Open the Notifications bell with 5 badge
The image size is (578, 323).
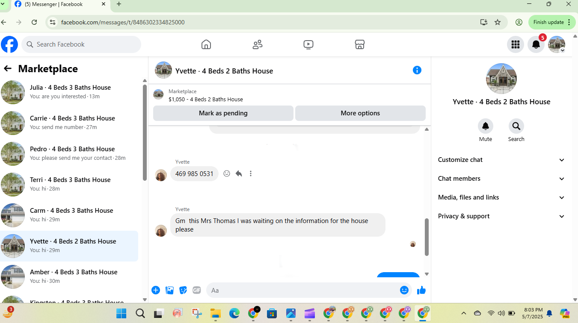536,44
